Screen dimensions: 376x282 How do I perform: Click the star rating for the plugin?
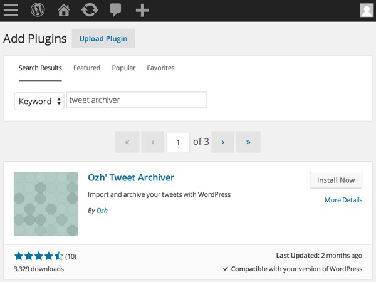(x=38, y=256)
